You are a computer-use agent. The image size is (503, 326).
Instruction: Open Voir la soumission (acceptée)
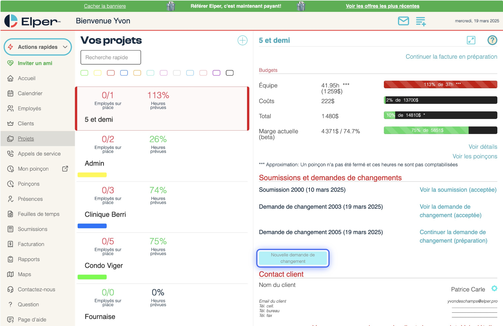[458, 190]
